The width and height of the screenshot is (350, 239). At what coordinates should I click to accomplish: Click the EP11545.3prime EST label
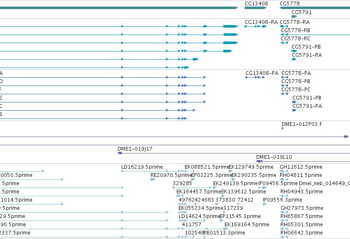240,216
